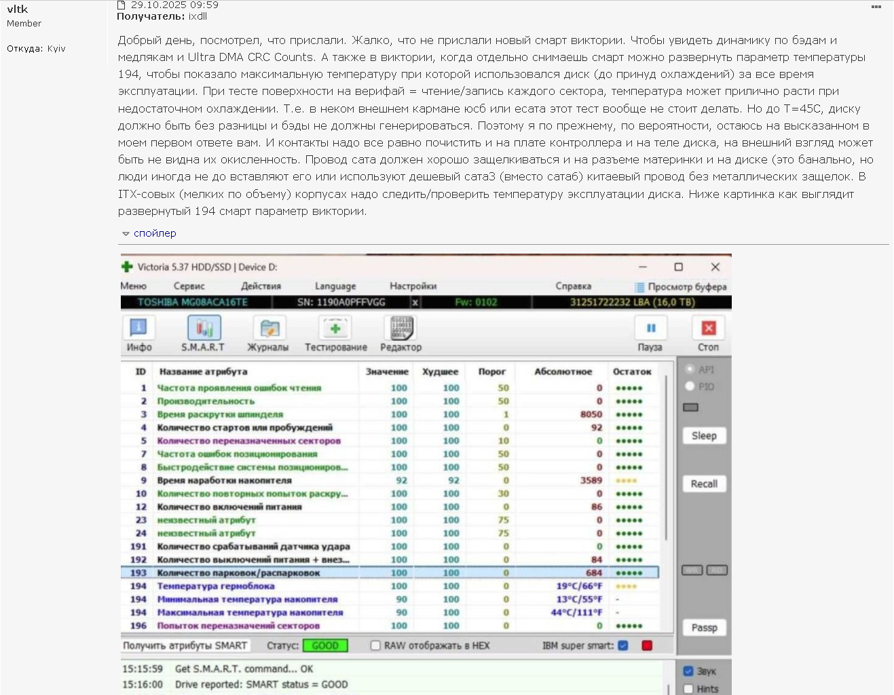Open the Меню menu
The height and width of the screenshot is (695, 894).
tap(134, 286)
